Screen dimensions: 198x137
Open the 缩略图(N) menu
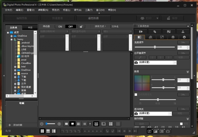[43, 10]
